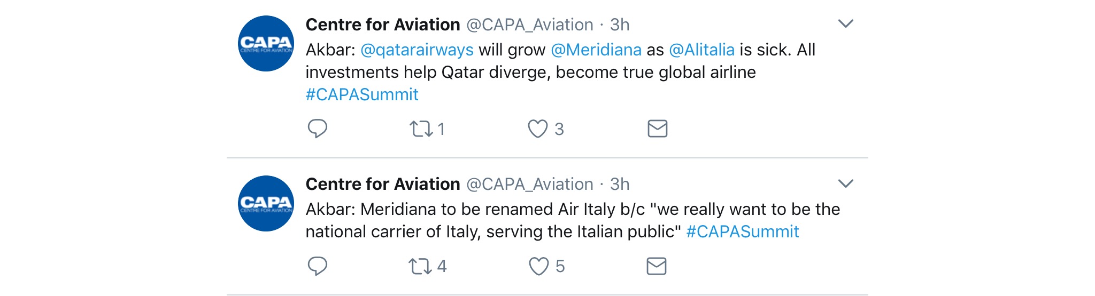This screenshot has height=296, width=1095.
Task: Visit the @Alitalia profile mention
Action: [701, 50]
